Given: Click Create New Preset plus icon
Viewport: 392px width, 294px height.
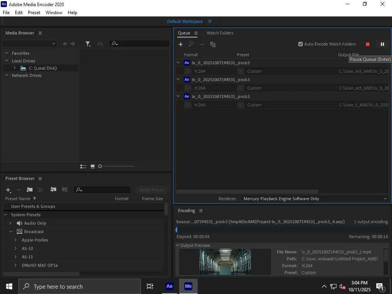Looking at the screenshot, I should point(8,190).
